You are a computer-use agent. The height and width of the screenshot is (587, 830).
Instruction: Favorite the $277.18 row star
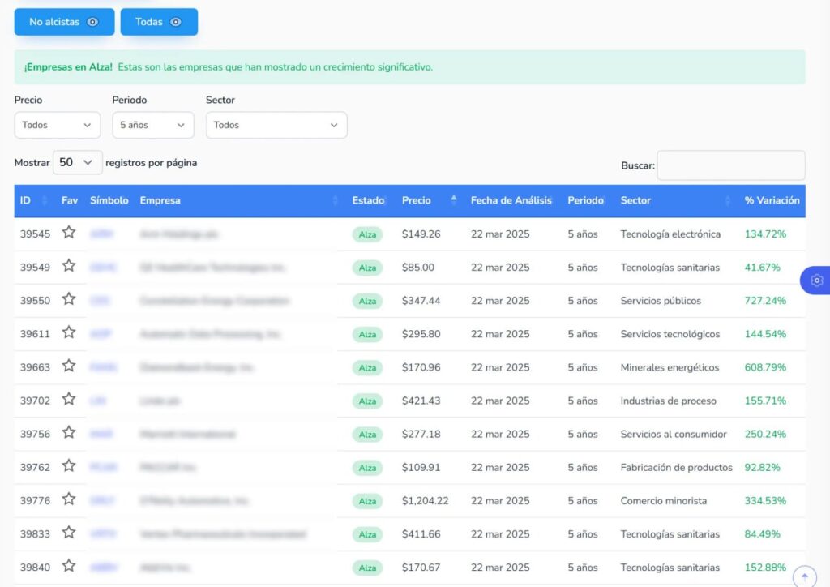pyautogui.click(x=69, y=433)
